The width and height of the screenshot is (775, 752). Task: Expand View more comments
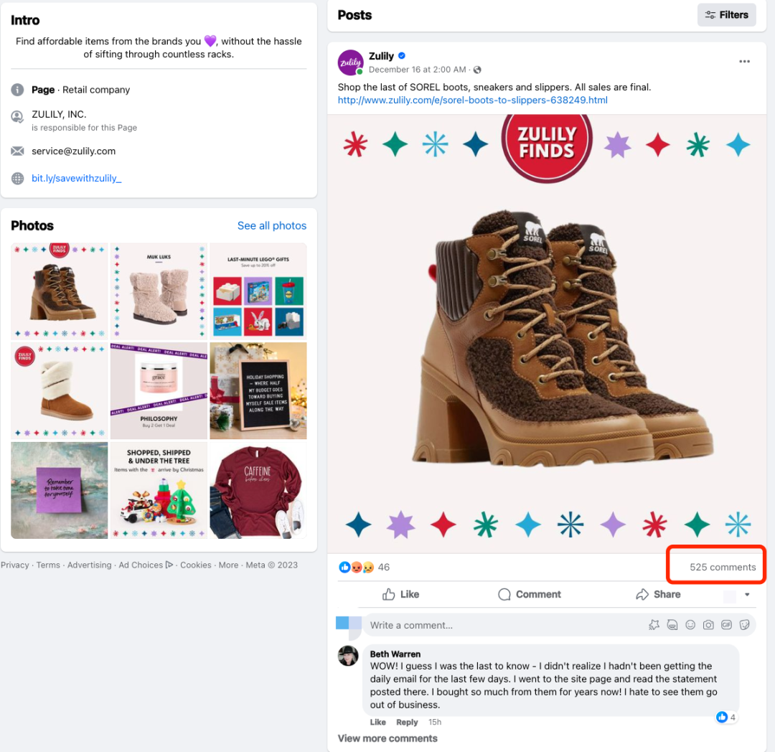(387, 738)
